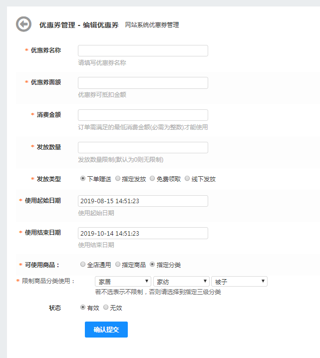Image resolution: width=320 pixels, height=358 pixels.
Task: Select 线下发放 issue type
Action: pyautogui.click(x=188, y=179)
